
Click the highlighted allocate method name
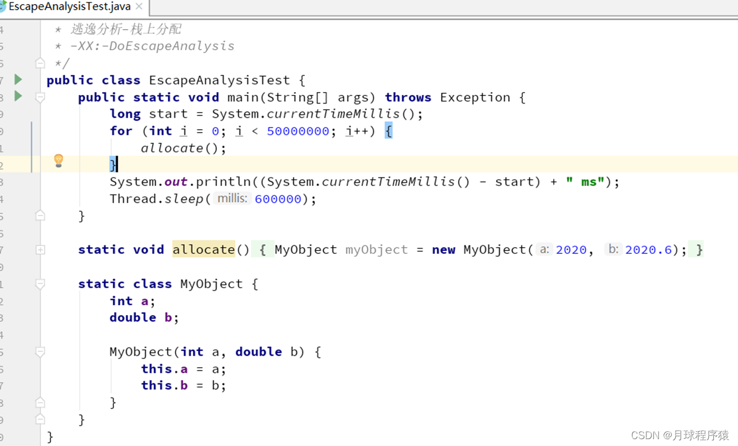tap(204, 249)
